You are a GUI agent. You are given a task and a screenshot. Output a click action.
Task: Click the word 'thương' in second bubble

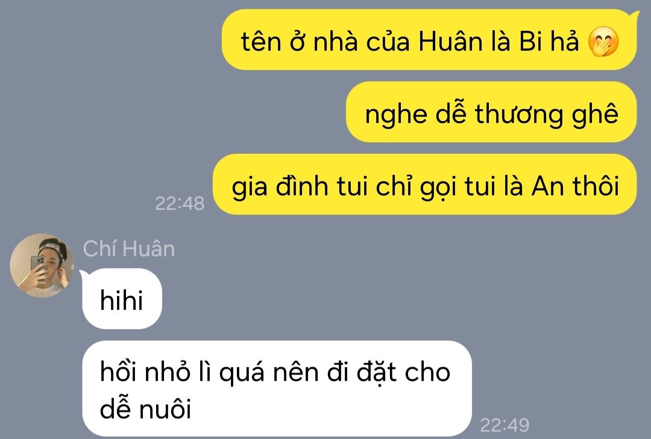519,114
